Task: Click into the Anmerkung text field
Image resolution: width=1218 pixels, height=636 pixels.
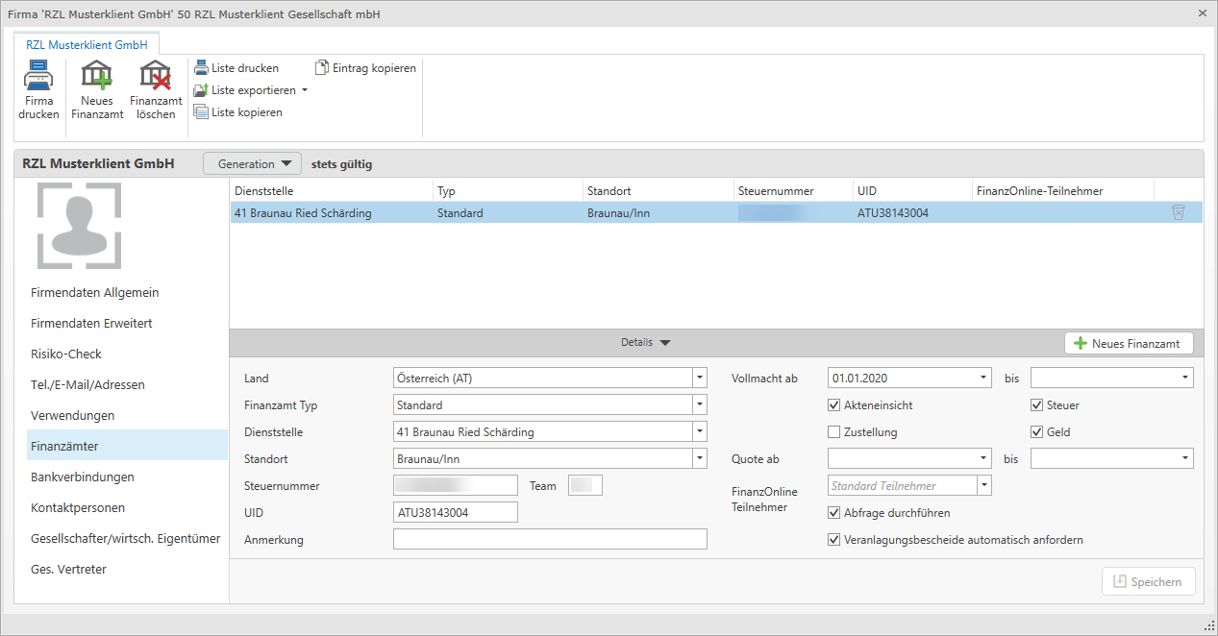Action: click(550, 540)
